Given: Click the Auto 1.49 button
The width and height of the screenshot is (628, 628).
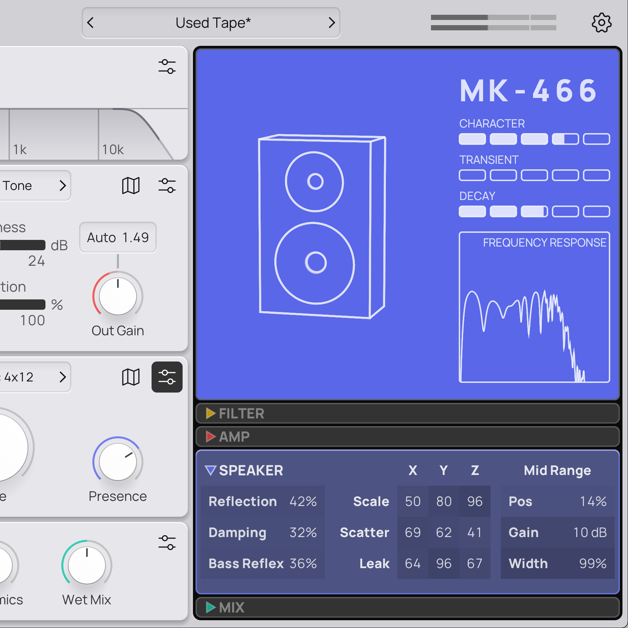Looking at the screenshot, I should tap(118, 237).
